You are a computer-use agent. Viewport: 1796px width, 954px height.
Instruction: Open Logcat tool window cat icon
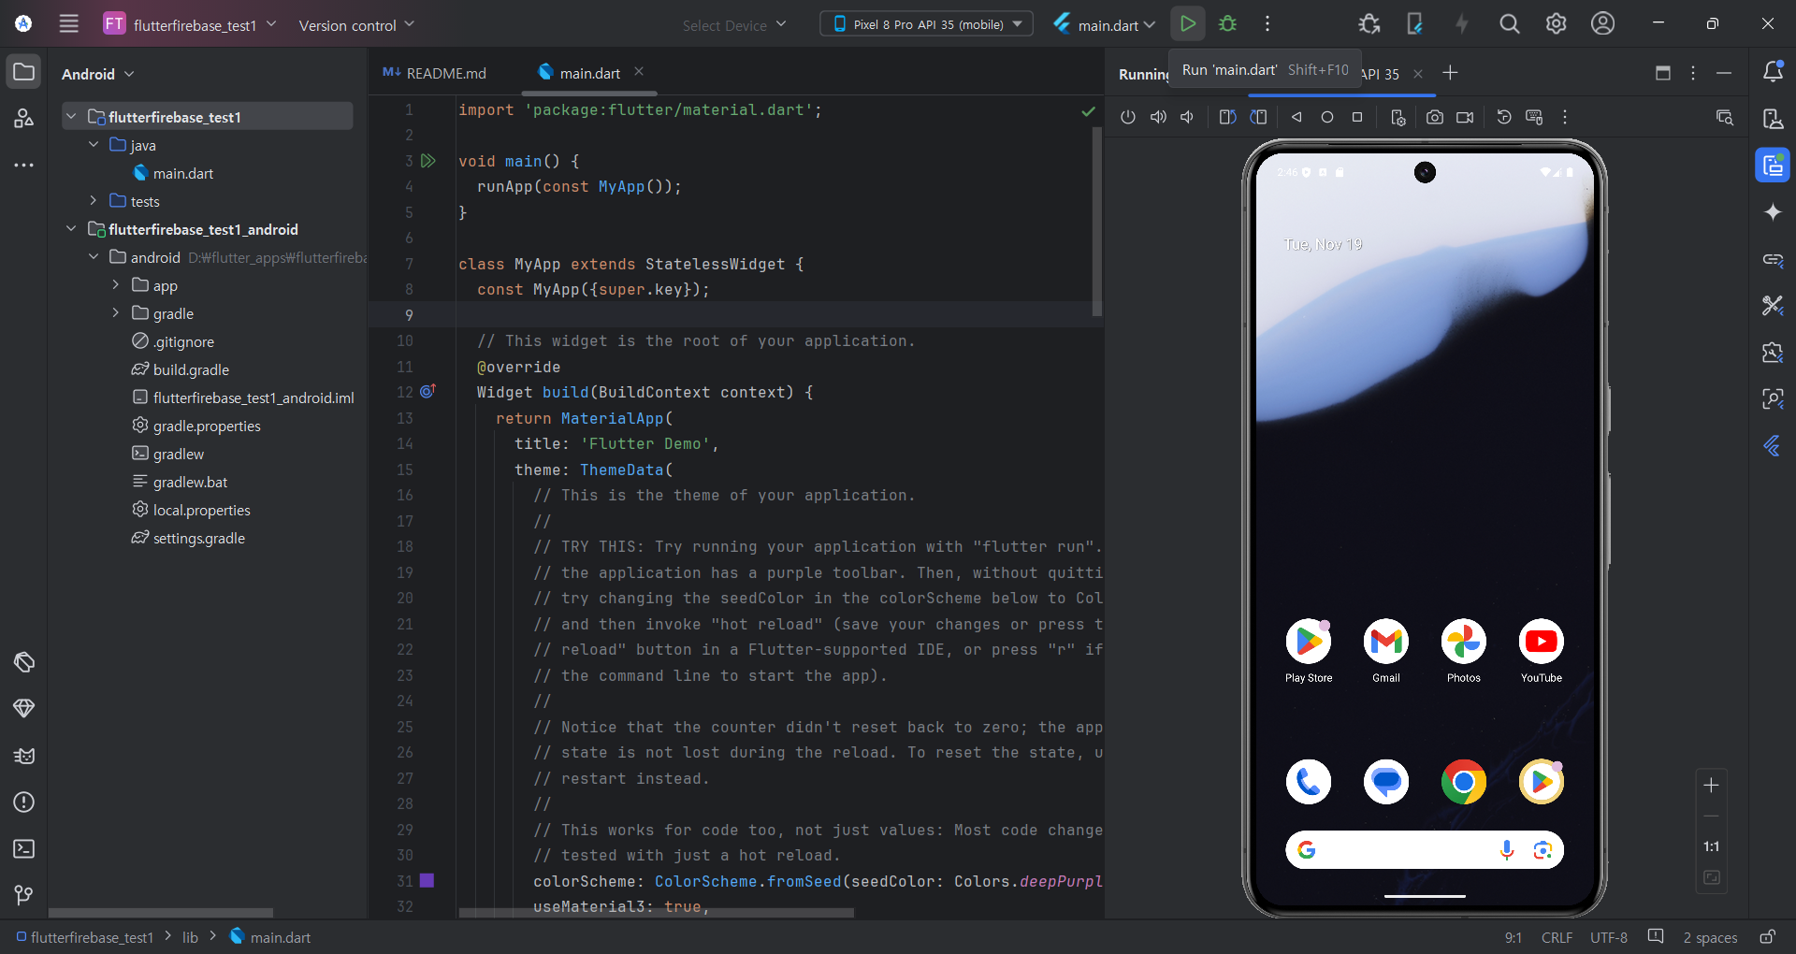coord(24,755)
